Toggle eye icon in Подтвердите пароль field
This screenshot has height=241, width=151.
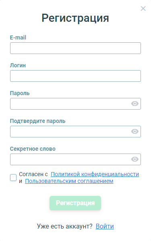click(x=135, y=131)
